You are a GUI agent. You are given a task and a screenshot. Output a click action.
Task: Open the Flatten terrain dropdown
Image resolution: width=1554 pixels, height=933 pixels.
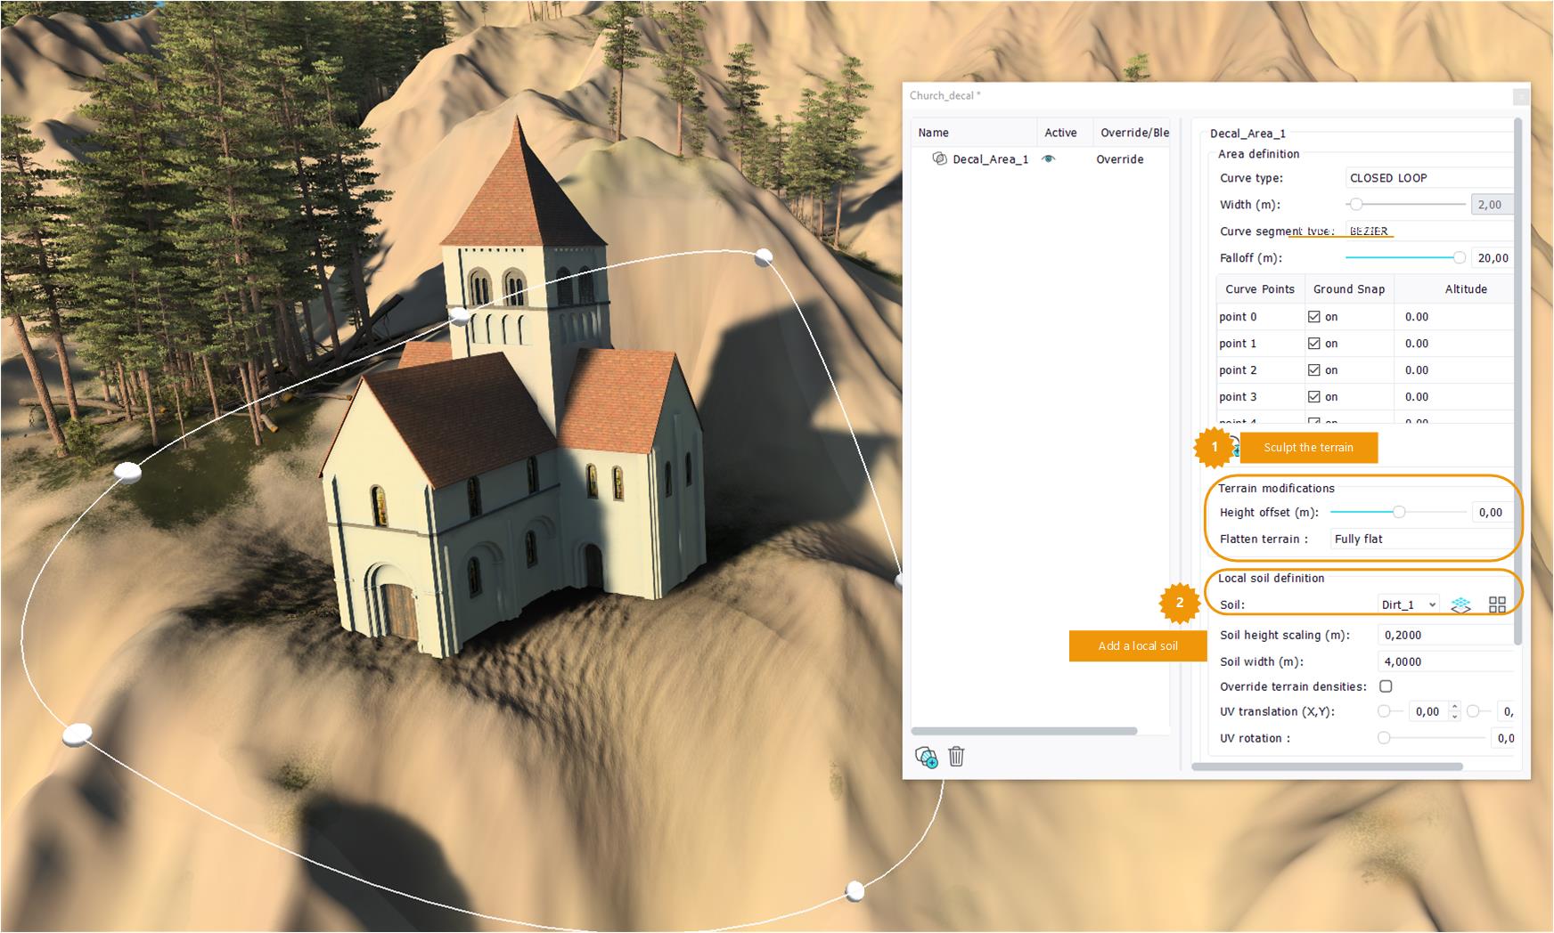pos(1420,540)
